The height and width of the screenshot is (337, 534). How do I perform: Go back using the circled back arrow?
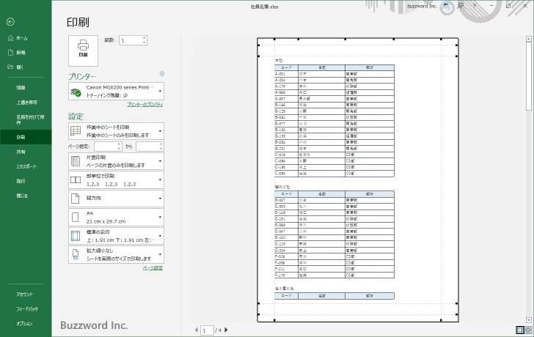pos(10,22)
